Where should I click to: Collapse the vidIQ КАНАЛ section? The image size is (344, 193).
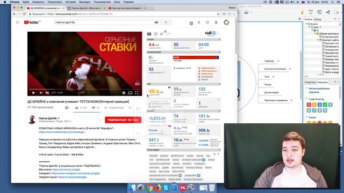(219, 111)
